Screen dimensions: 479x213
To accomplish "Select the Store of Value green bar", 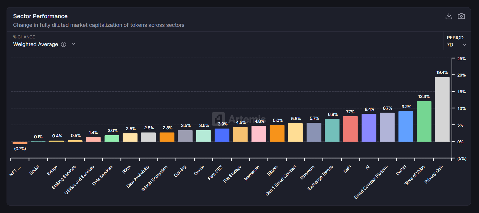I will pyautogui.click(x=424, y=121).
